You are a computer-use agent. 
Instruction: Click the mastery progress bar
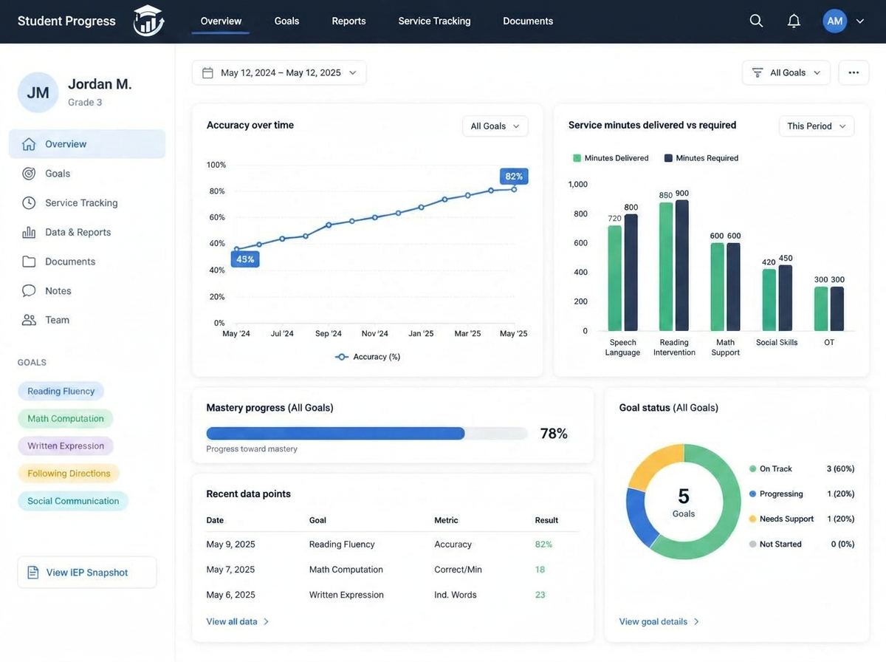367,434
